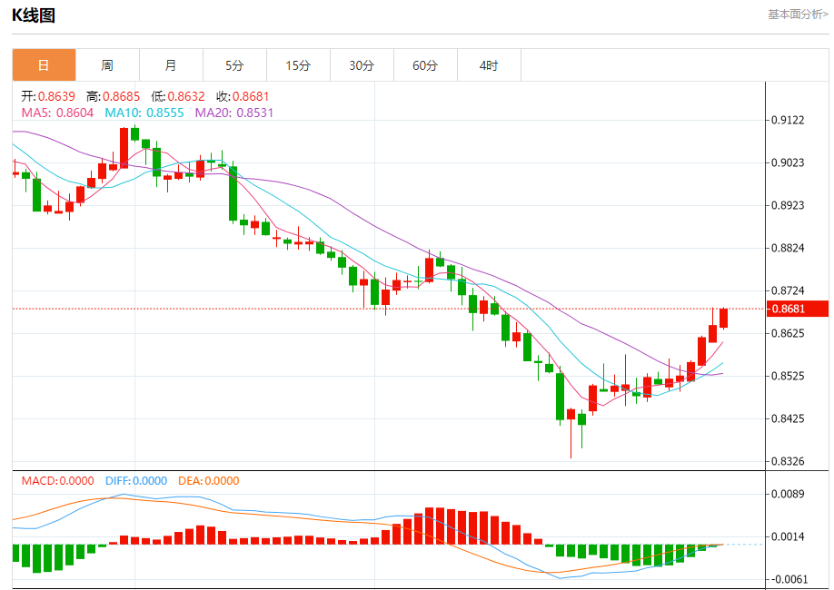Click the current price label 0.8681

[798, 309]
